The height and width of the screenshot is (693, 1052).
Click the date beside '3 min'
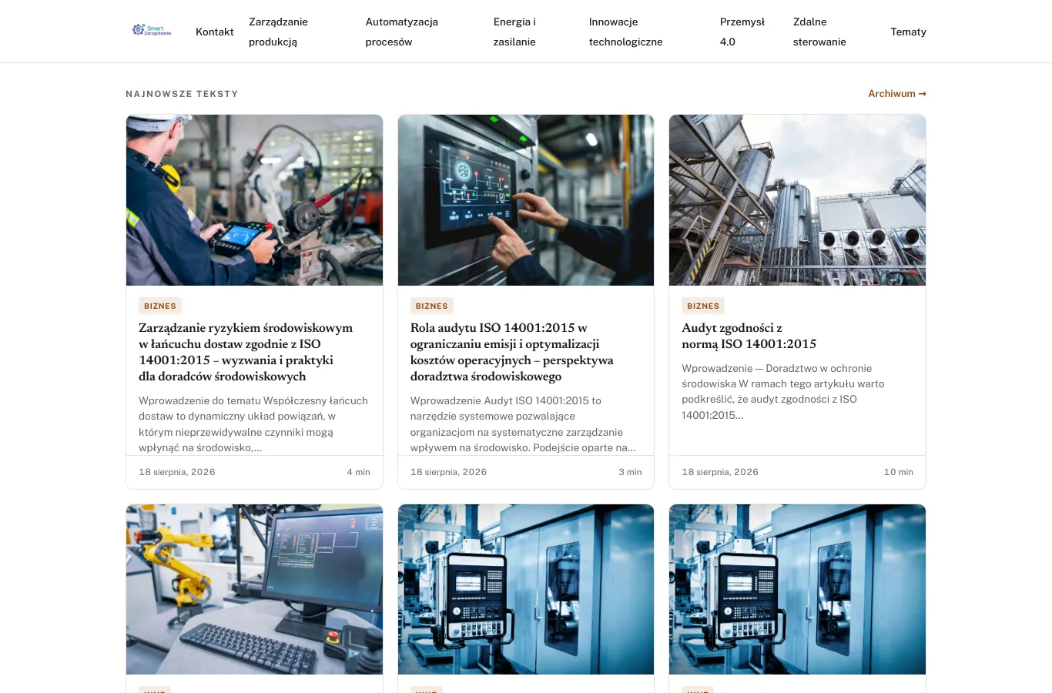[x=448, y=472]
